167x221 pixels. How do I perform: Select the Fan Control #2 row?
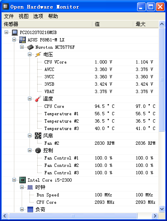(x=80, y=165)
